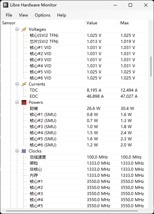
Task: Click the 100.0 MHz bus speed value
Action: click(x=97, y=157)
